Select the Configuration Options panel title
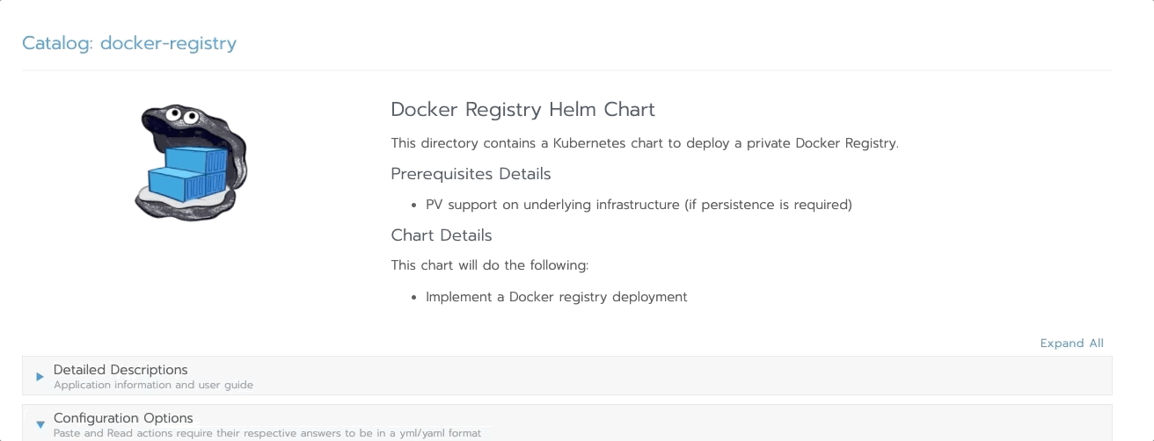 click(x=123, y=418)
